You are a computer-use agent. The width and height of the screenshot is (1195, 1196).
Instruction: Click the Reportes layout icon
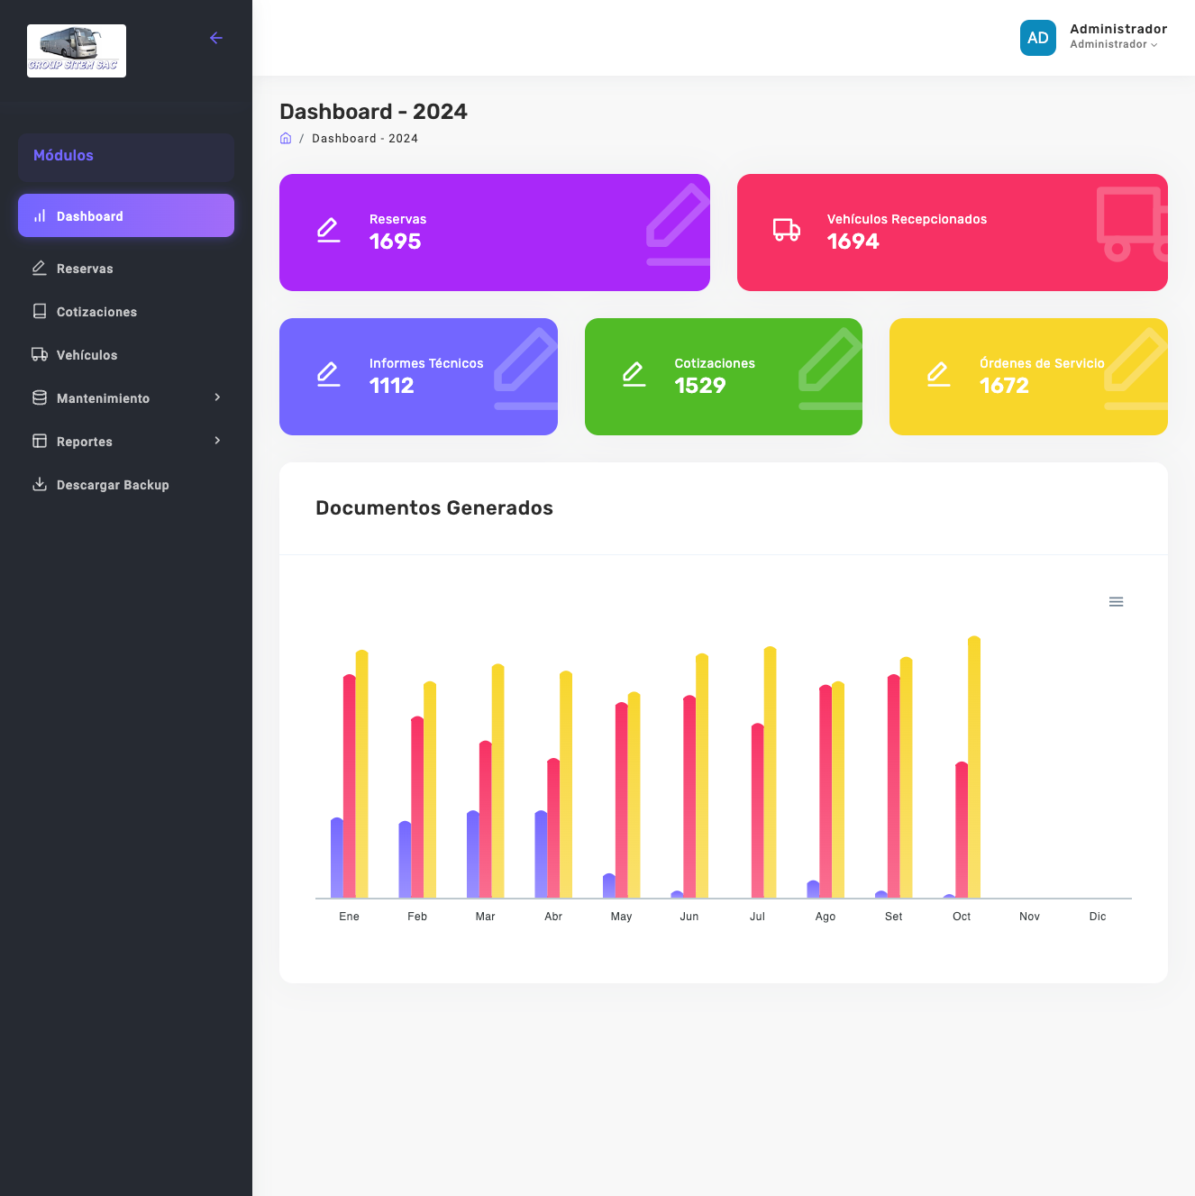40,441
